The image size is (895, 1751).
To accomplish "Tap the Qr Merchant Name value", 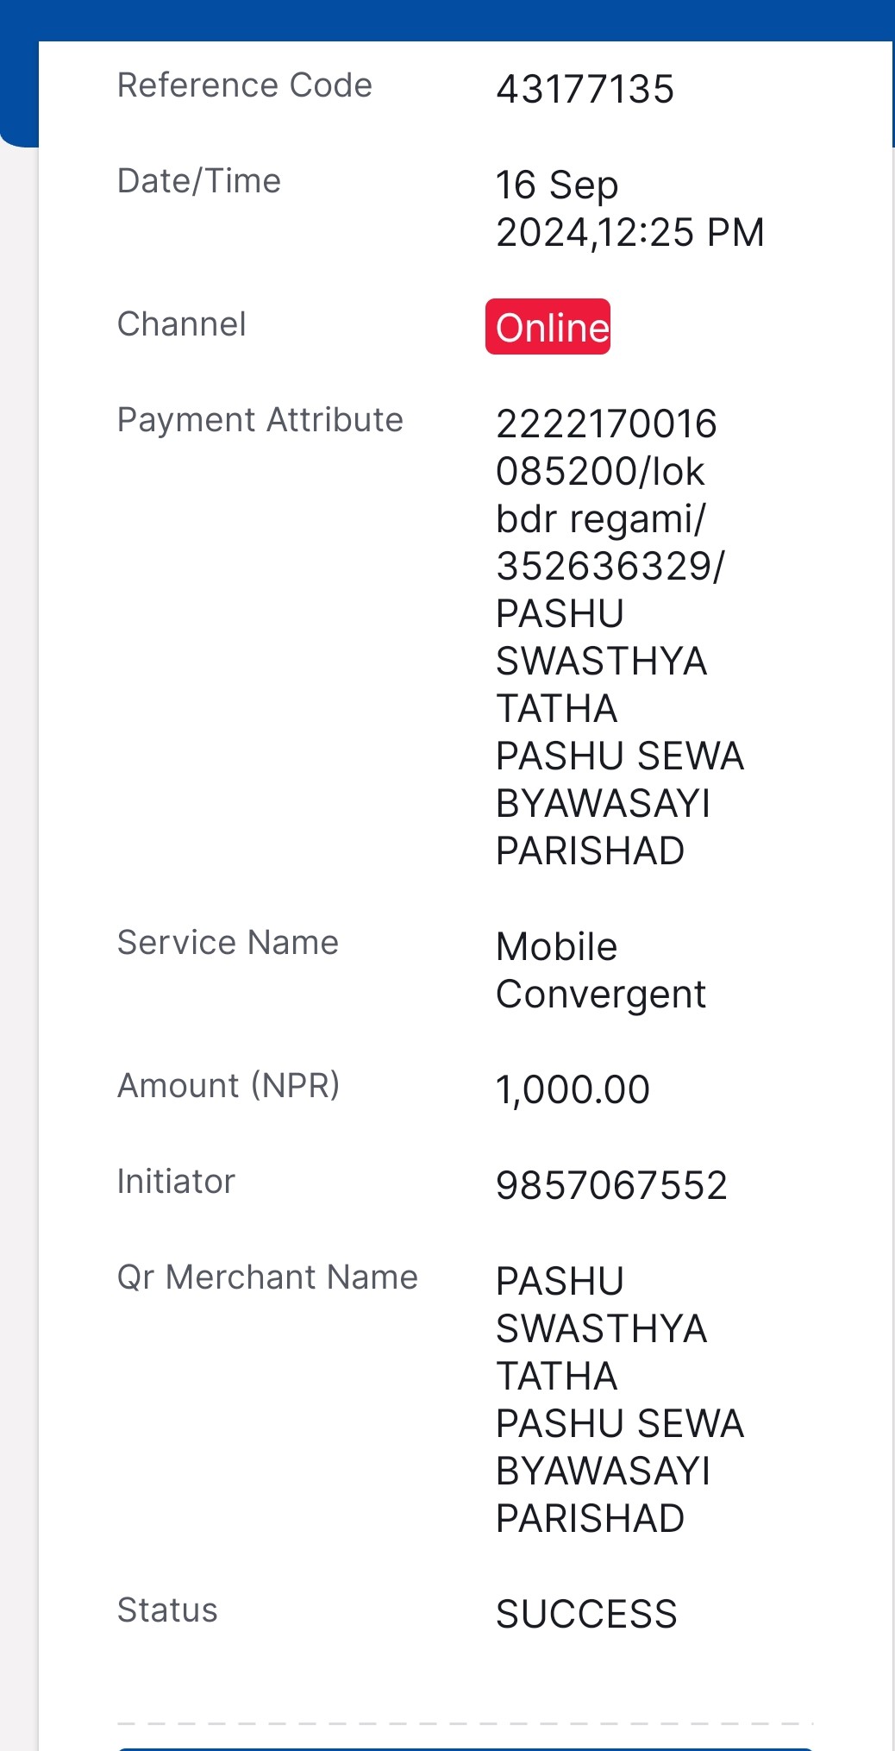I will 619,1400.
